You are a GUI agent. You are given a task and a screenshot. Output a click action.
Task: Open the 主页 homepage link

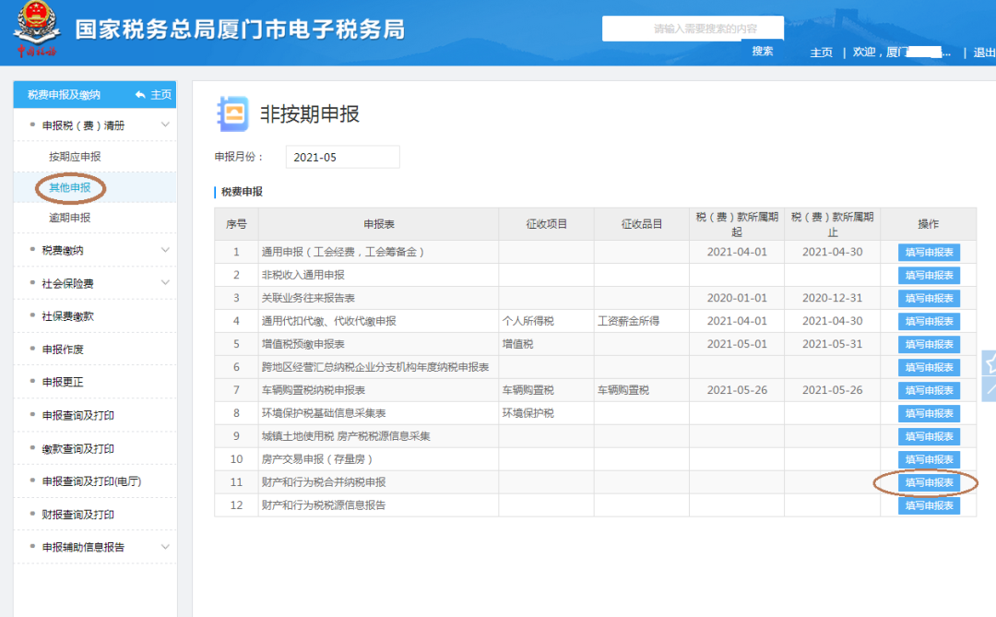tap(821, 53)
